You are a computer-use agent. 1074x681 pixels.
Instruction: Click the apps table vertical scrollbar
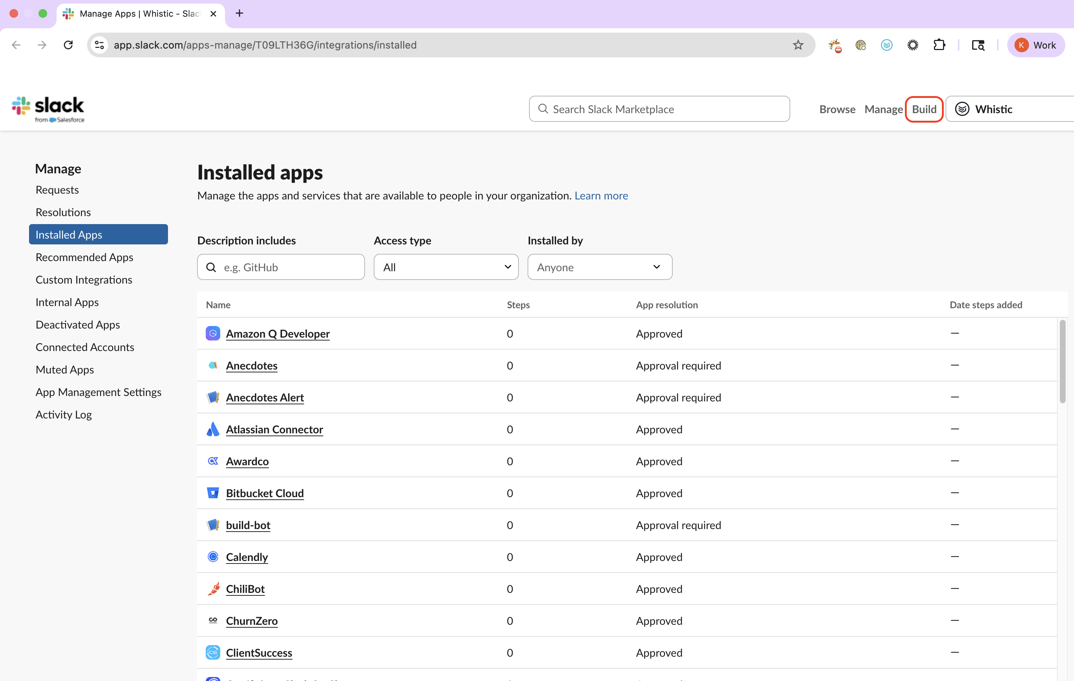coord(1062,361)
